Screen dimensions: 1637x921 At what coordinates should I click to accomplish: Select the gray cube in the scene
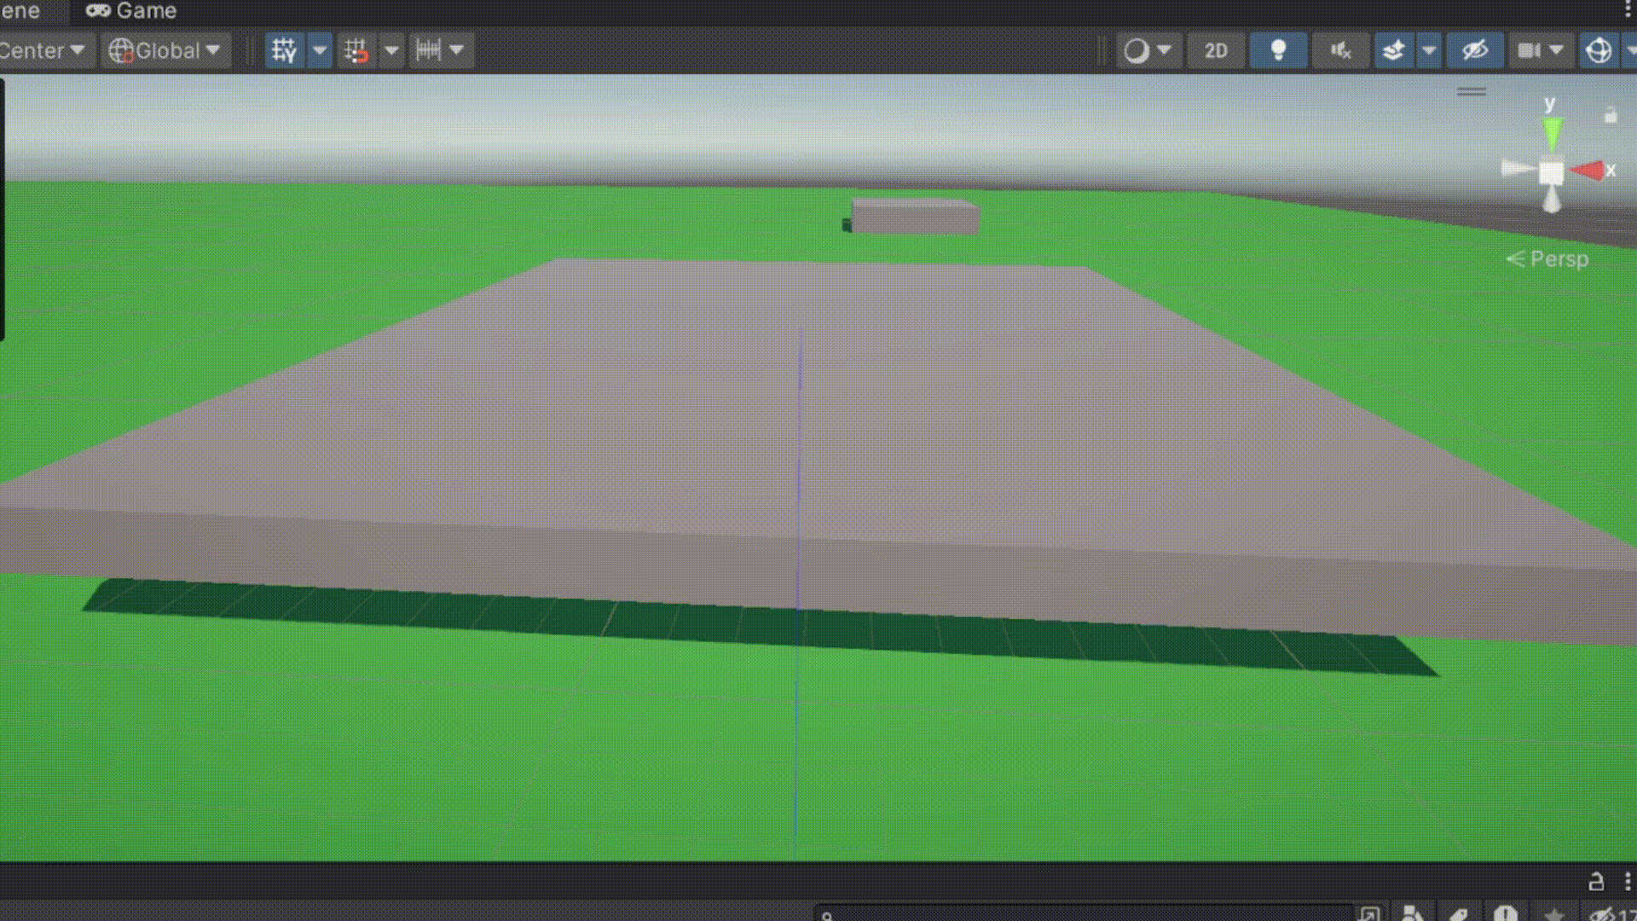(912, 215)
